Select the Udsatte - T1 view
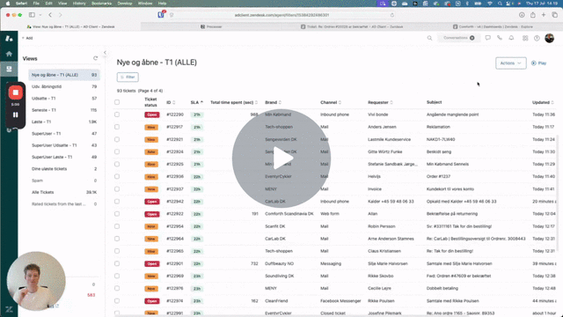 (64, 98)
